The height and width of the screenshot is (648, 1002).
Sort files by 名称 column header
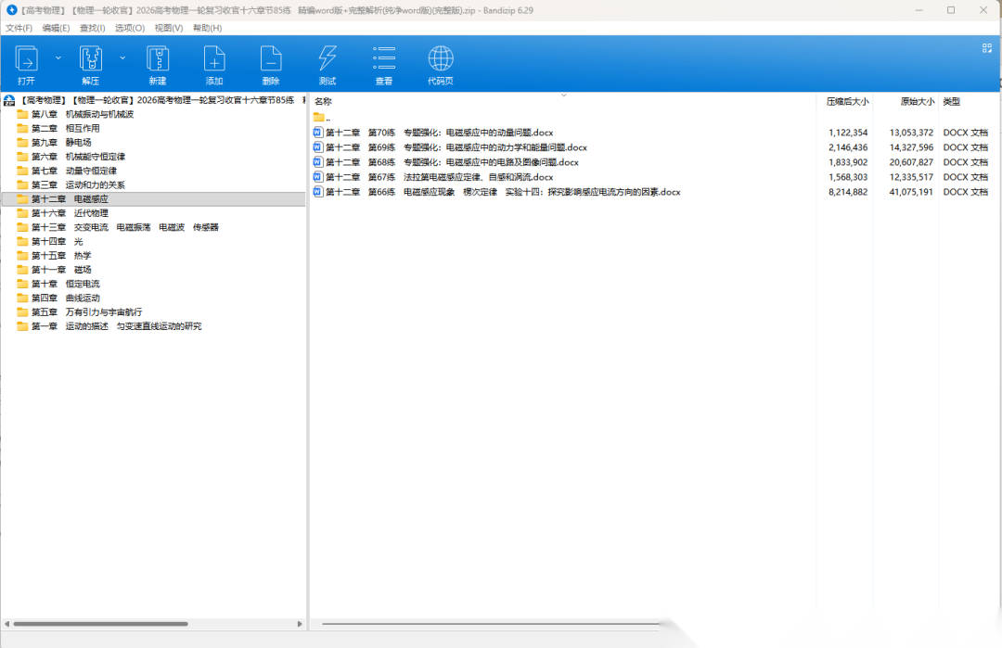pyautogui.click(x=323, y=101)
